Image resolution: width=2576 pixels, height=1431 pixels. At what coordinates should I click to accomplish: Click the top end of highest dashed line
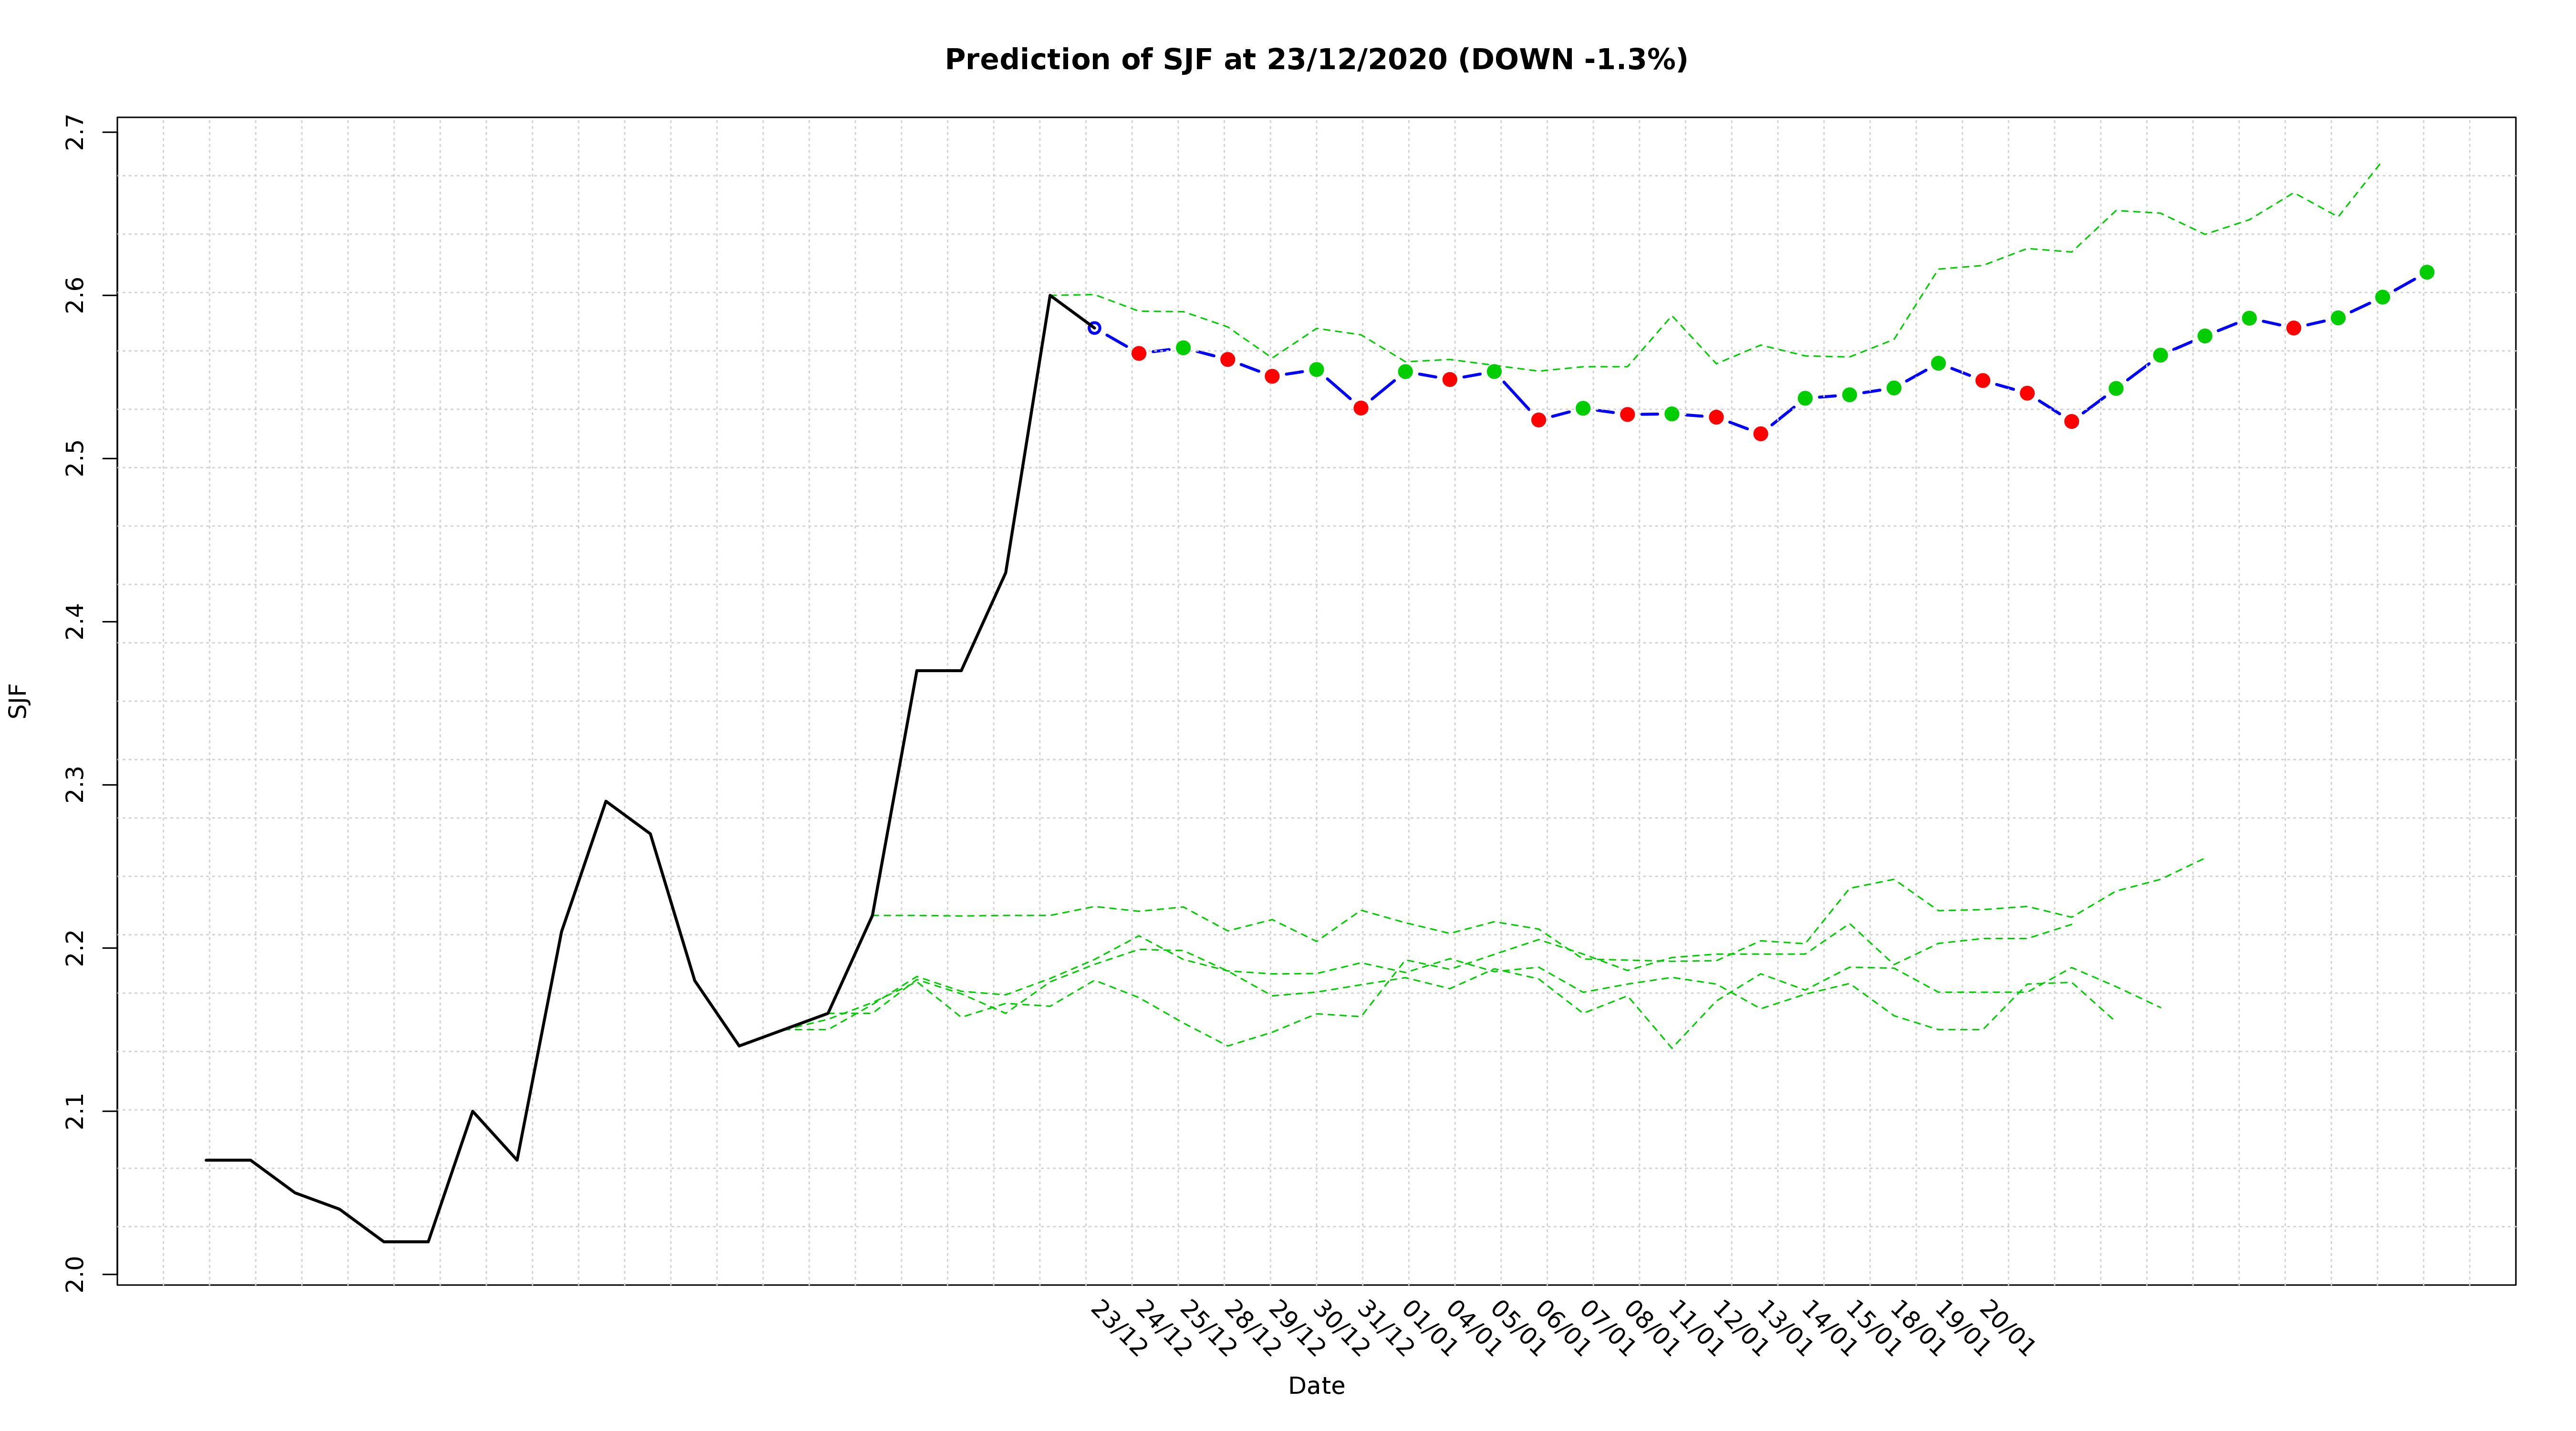(2379, 164)
